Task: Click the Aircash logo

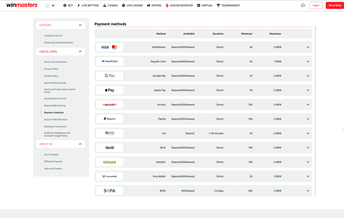Action: coord(110,105)
